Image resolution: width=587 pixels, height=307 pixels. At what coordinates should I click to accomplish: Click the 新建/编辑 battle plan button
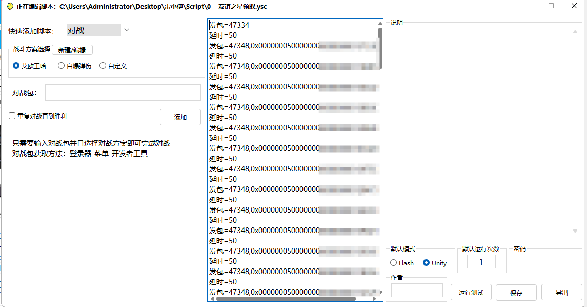(x=72, y=50)
